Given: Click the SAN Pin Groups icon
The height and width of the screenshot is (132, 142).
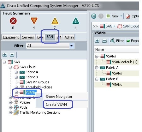Looking at the screenshot, I should pyautogui.click(x=22, y=82).
